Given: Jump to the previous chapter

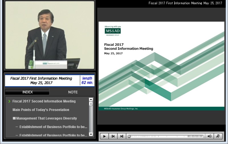Looking at the screenshot, I should tap(113, 136).
